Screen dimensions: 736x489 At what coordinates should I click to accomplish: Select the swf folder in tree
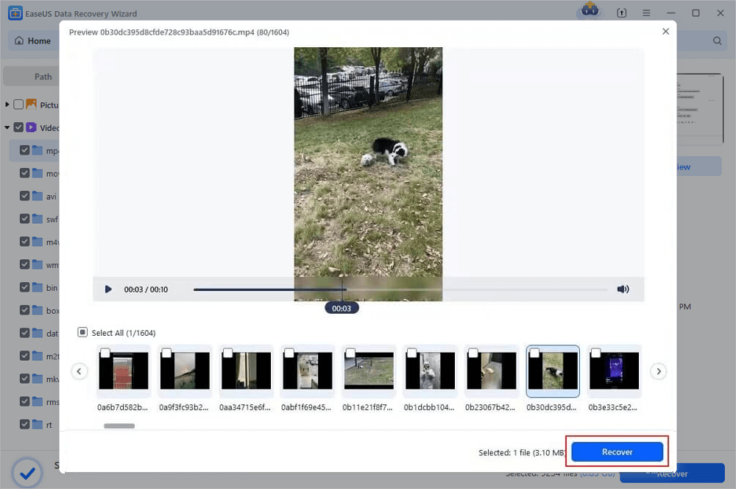click(52, 219)
